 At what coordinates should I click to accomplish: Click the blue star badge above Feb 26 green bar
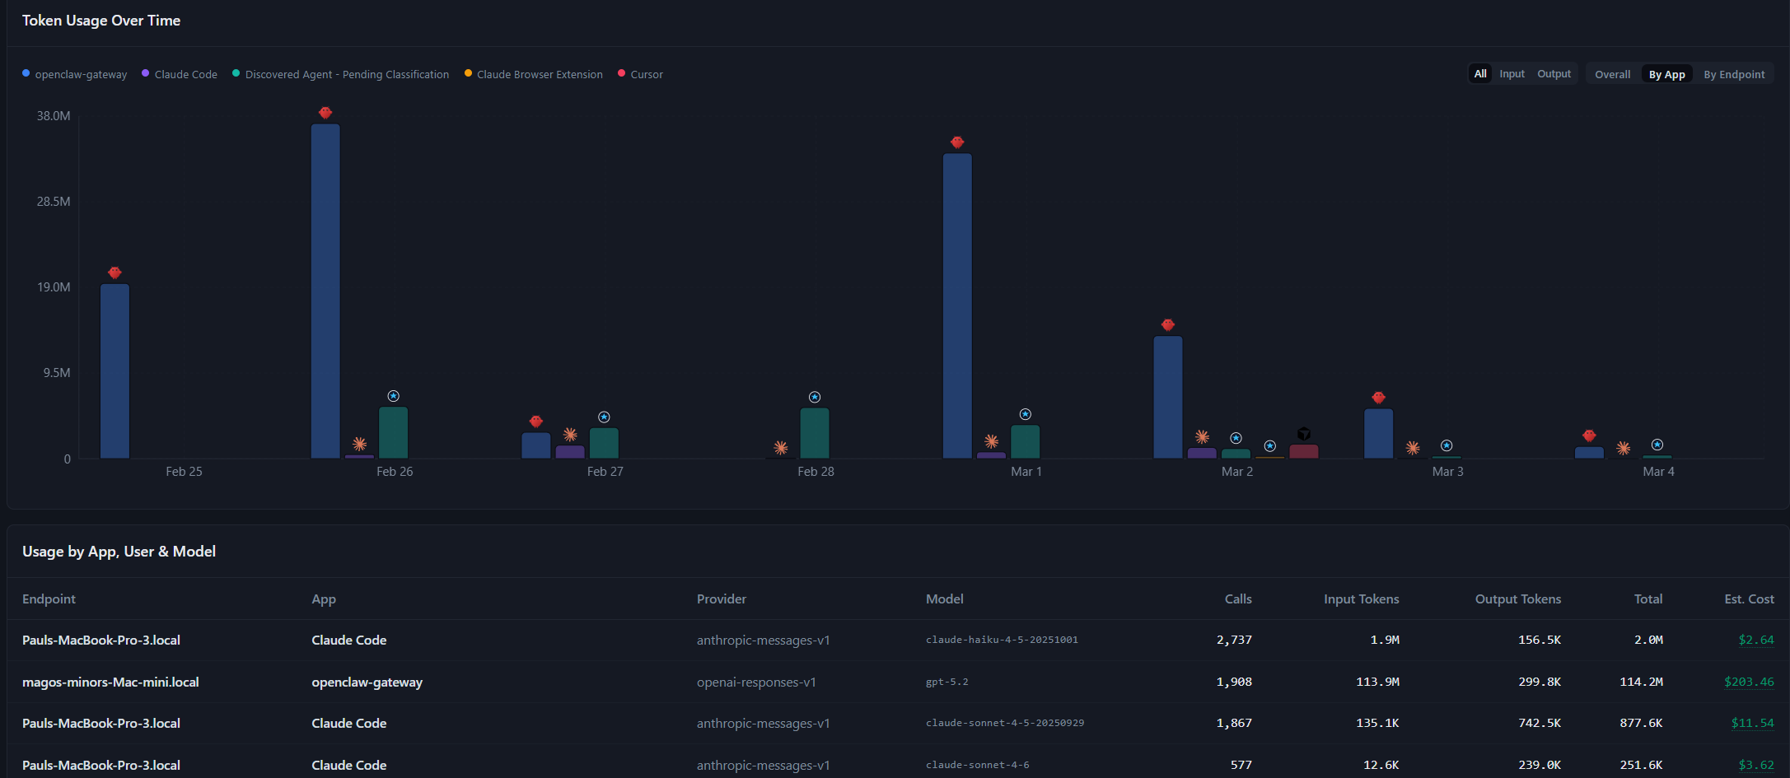[x=394, y=394]
